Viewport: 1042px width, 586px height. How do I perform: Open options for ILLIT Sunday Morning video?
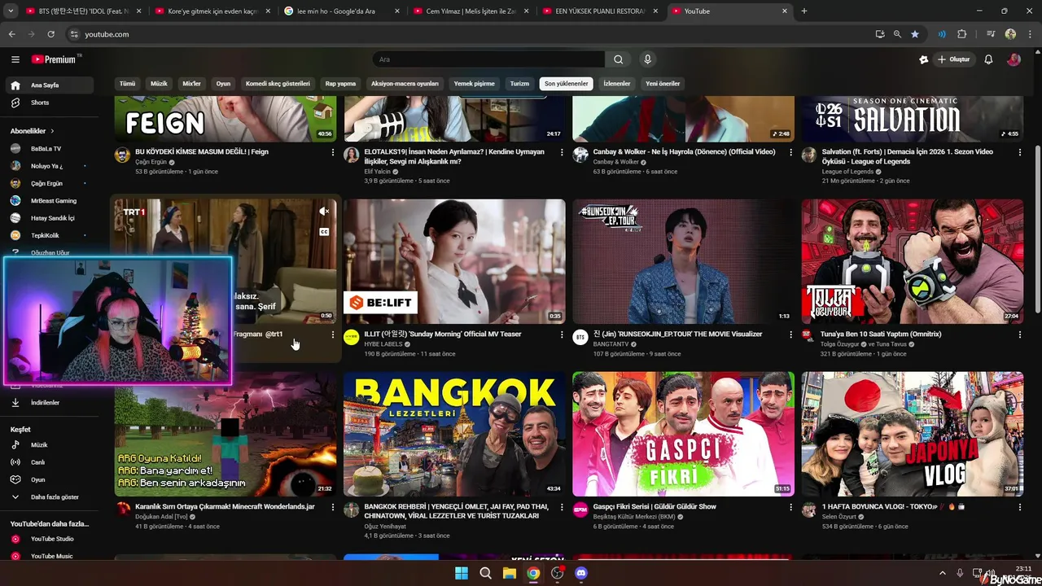561,335
